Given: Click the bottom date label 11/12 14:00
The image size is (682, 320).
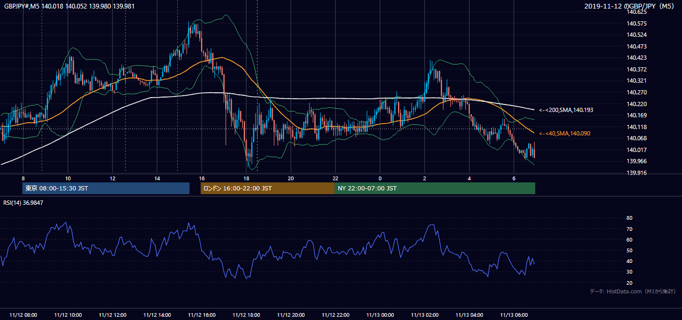Looking at the screenshot, I should coord(157,315).
